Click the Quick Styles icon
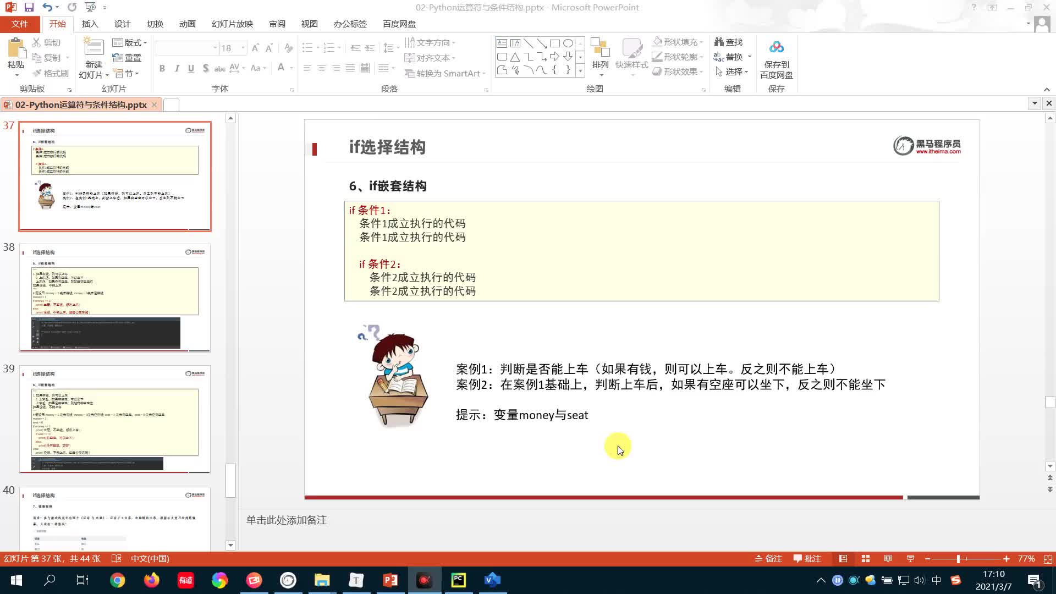This screenshot has height=594, width=1056. [632, 47]
